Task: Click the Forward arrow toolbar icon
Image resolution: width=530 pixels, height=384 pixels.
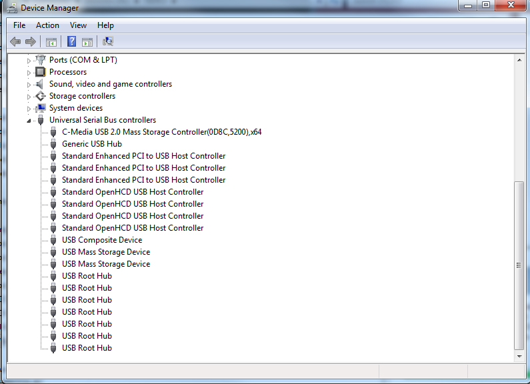Action: click(x=31, y=42)
